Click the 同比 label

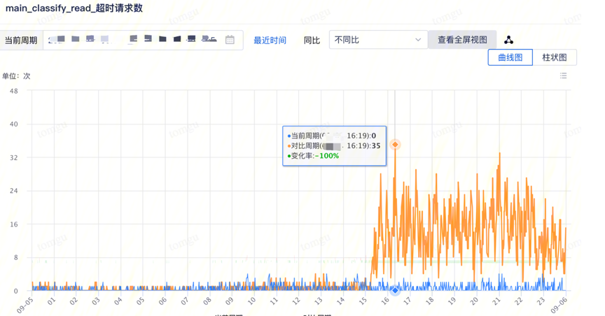pos(312,40)
